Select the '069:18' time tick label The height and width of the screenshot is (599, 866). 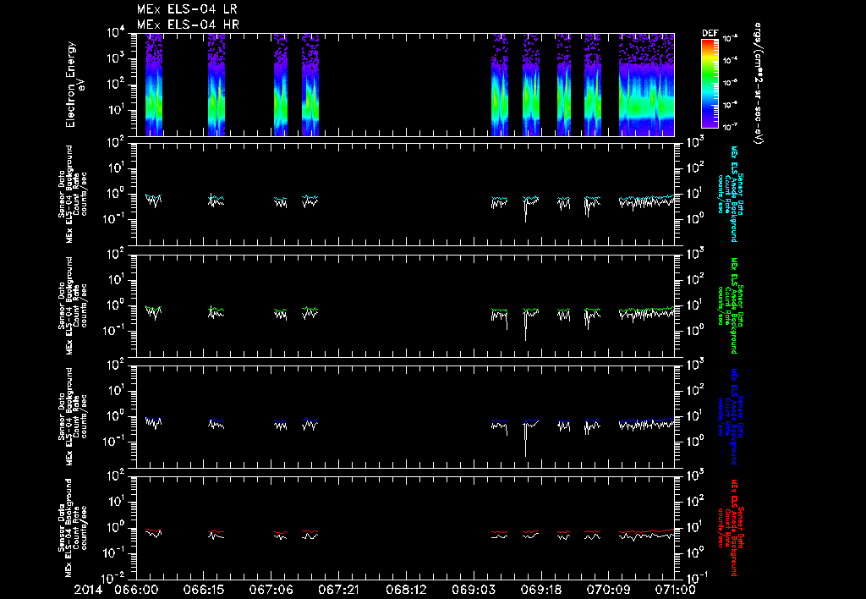[x=540, y=590]
